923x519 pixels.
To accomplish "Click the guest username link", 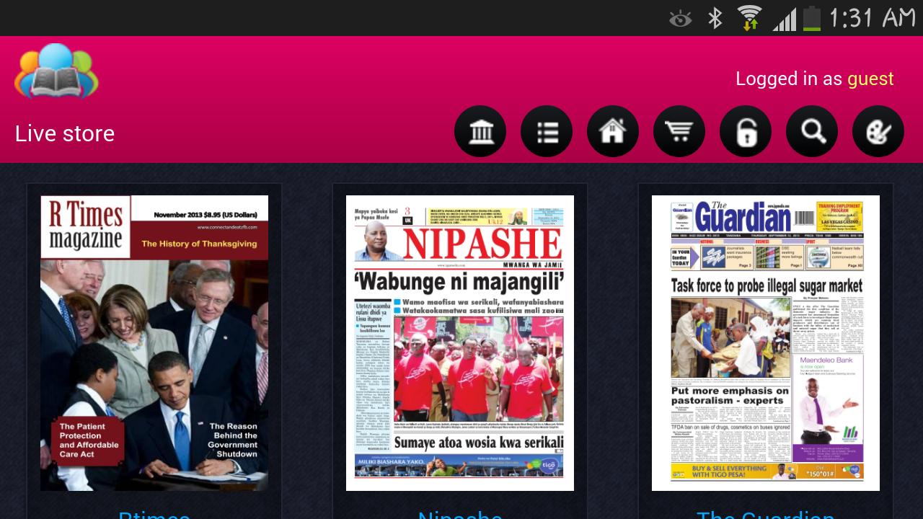I will pyautogui.click(x=870, y=79).
